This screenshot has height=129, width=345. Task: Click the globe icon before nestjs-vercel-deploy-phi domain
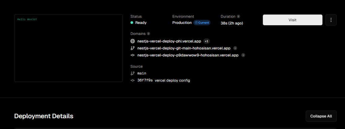[x=132, y=41]
